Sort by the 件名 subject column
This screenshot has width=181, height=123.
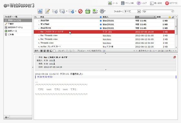[x=42, y=17]
